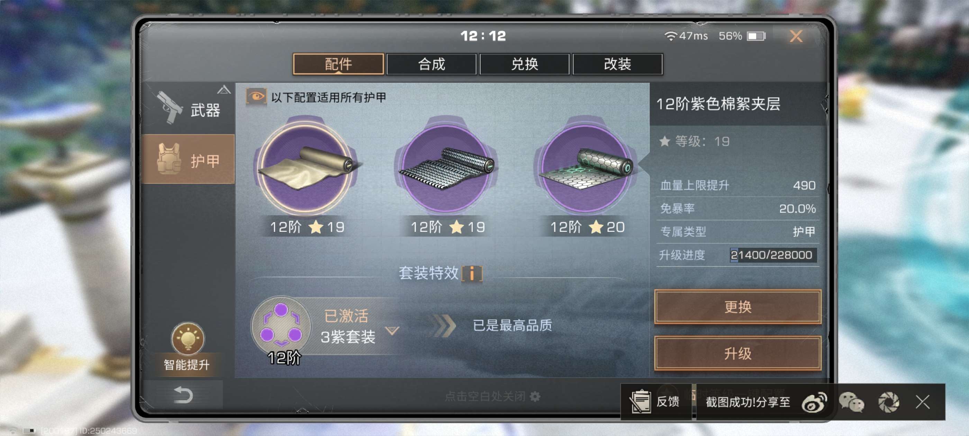Open the 改装 tab

(617, 64)
